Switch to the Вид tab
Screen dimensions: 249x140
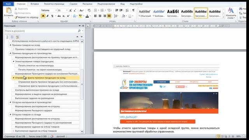point(123,4)
